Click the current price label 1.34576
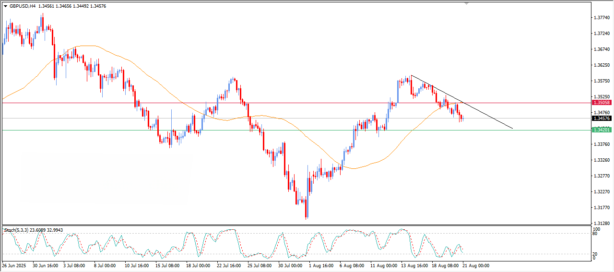Viewport: 614px width, 272px height. pos(601,118)
